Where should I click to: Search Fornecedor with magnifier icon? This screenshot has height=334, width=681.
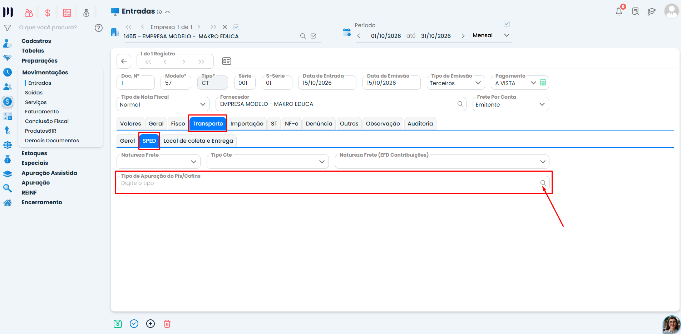[460, 104]
